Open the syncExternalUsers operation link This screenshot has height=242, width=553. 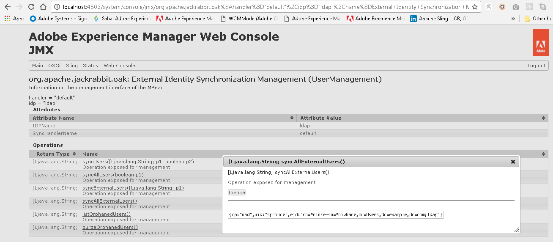tap(133, 188)
